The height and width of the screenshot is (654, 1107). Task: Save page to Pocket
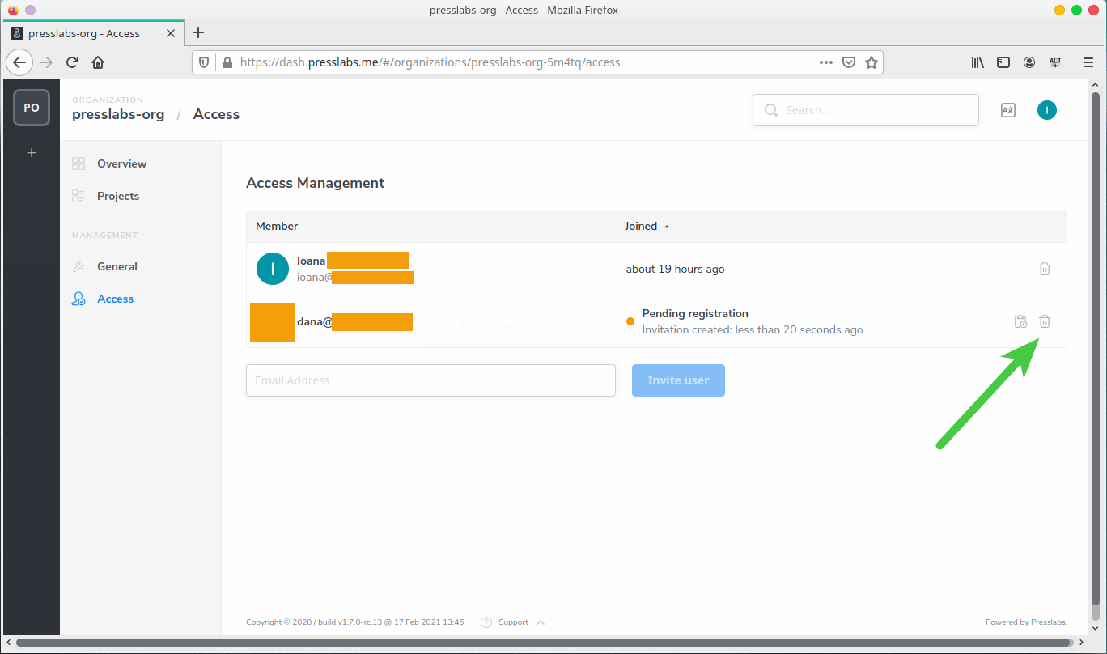[849, 62]
